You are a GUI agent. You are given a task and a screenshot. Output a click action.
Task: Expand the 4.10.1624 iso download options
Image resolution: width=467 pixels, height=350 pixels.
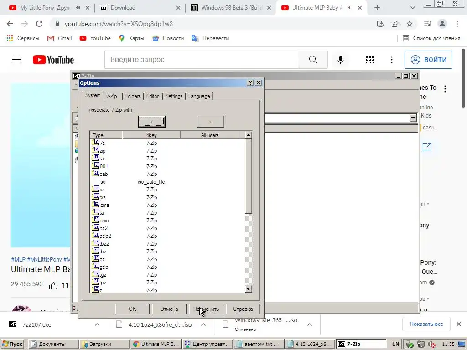click(x=203, y=324)
